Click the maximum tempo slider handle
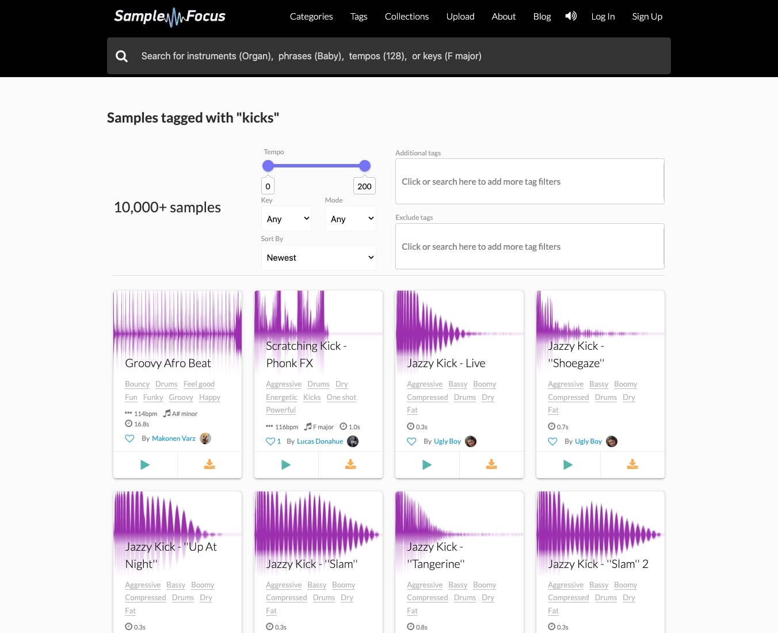 click(x=365, y=166)
